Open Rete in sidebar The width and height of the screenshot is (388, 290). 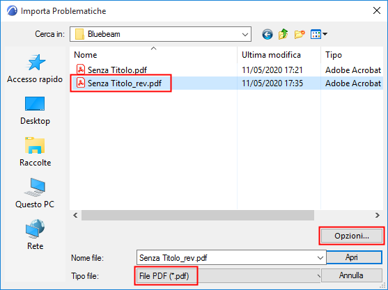point(35,234)
